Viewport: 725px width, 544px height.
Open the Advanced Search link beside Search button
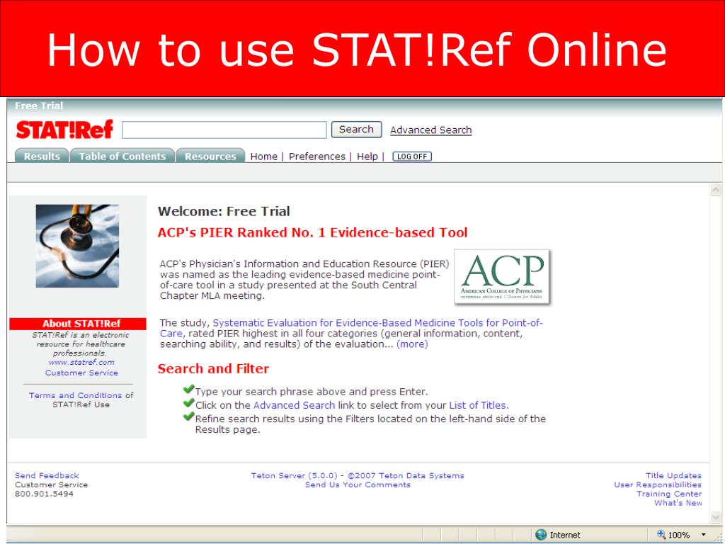431,130
